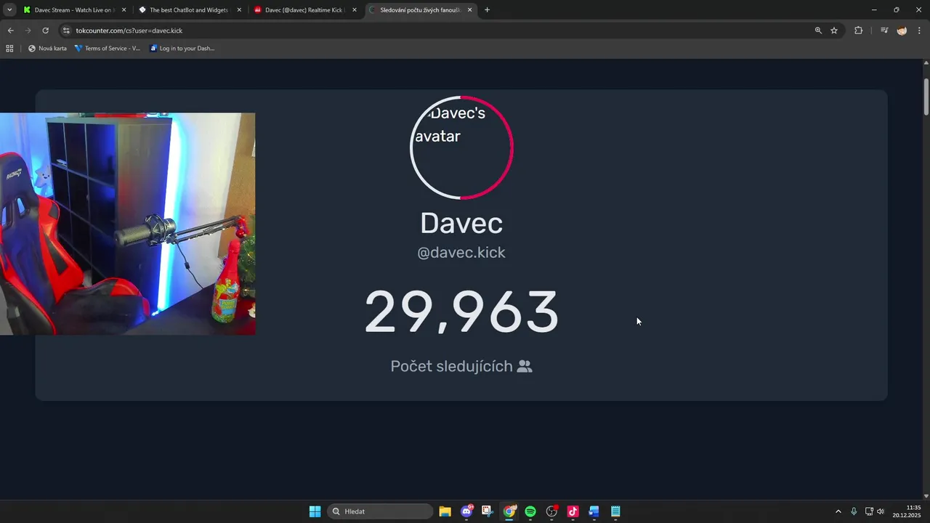
Task: Open Discord from taskbar
Action: coord(466,511)
